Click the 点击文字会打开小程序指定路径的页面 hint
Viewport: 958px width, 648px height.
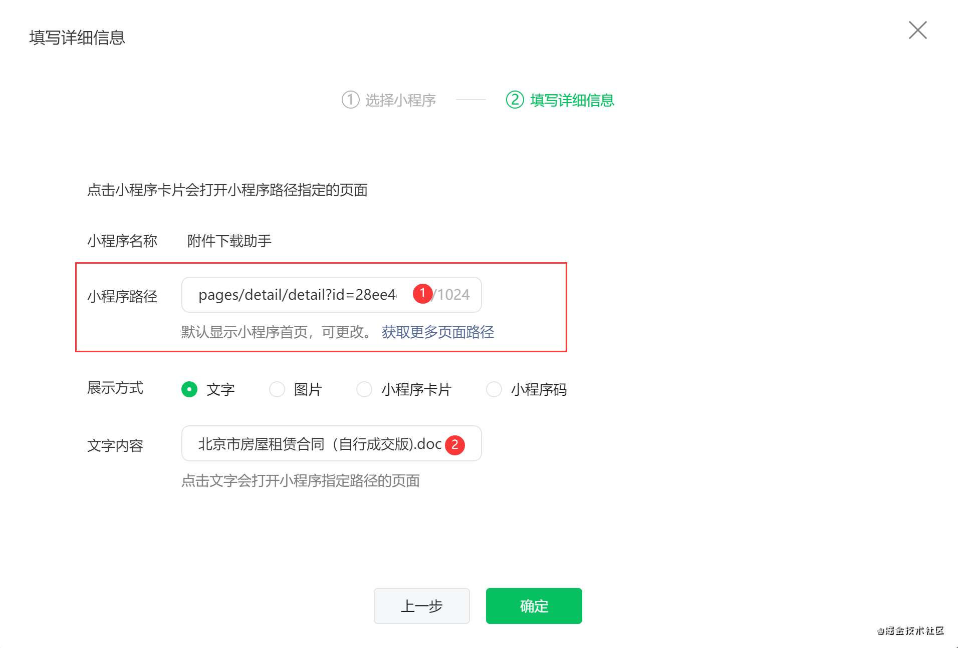point(301,481)
